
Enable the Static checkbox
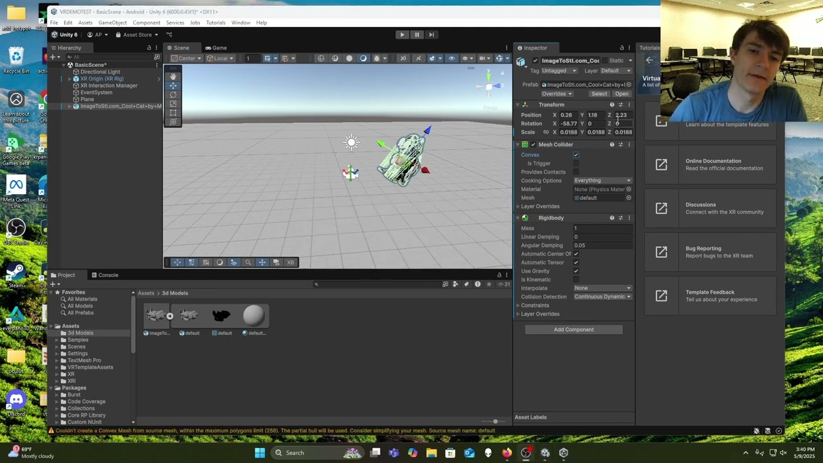606,60
